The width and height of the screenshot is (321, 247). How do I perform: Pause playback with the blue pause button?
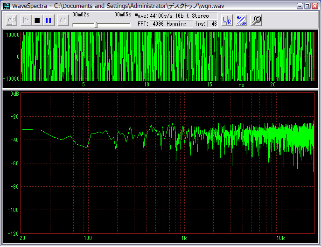(49, 20)
